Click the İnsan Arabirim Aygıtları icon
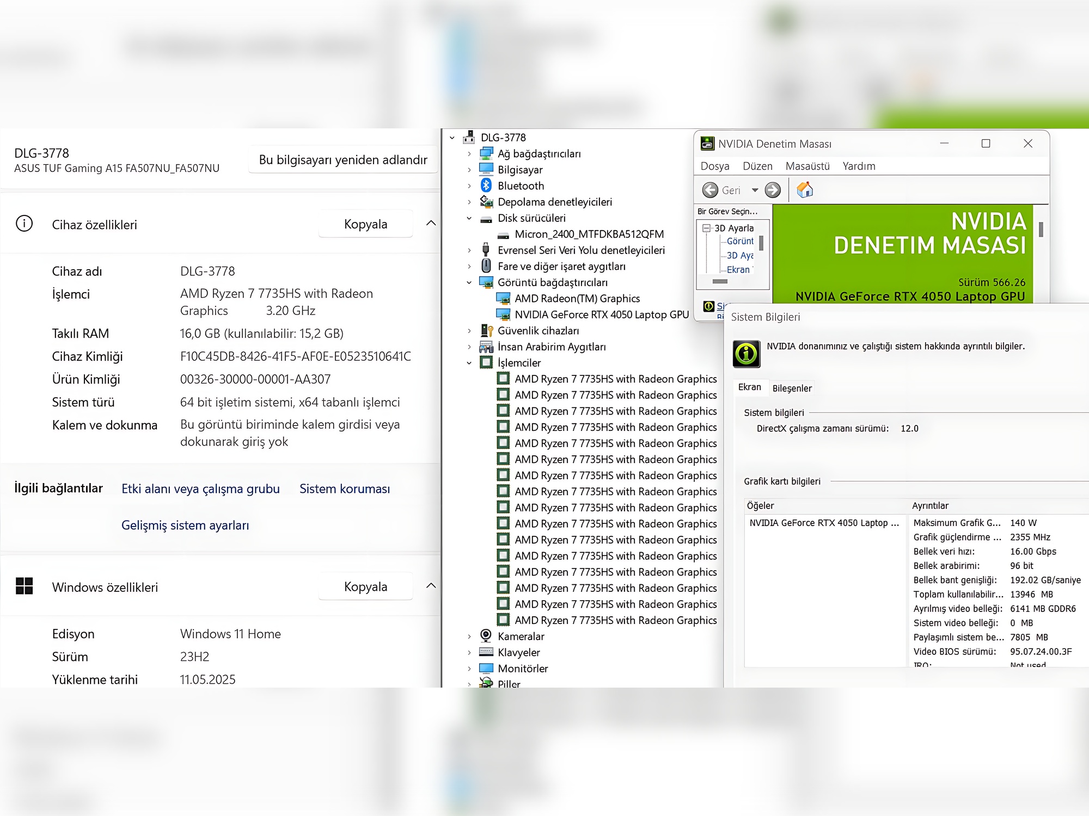This screenshot has height=816, width=1089. (486, 347)
